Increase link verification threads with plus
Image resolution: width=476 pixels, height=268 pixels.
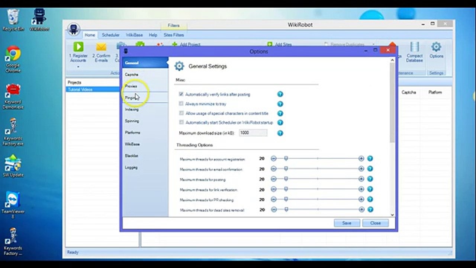pos(361,189)
